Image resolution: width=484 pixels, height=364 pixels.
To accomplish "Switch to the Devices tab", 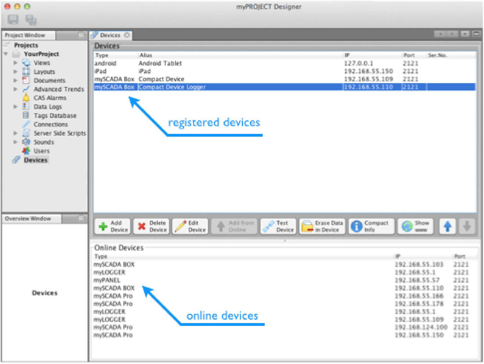I will (110, 35).
